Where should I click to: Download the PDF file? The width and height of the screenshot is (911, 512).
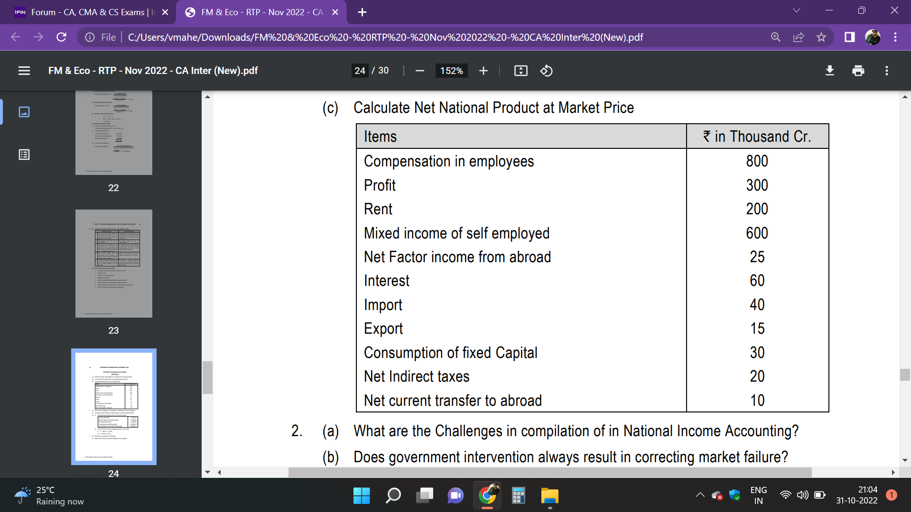[829, 71]
